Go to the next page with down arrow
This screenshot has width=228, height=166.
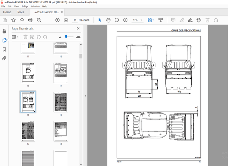click(x=66, y=20)
